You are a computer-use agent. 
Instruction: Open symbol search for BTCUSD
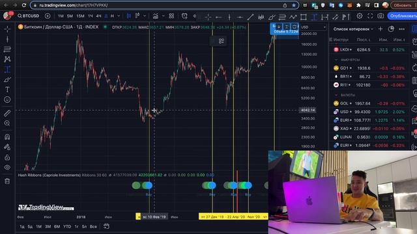click(x=28, y=16)
